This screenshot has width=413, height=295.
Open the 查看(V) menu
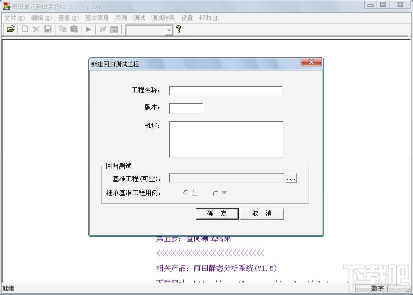point(68,18)
